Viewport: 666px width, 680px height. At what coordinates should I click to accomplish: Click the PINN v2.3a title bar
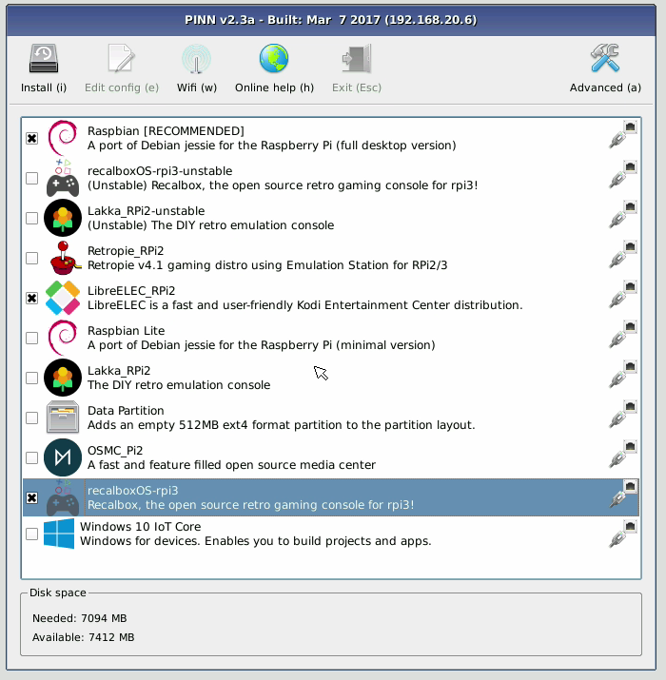(331, 20)
